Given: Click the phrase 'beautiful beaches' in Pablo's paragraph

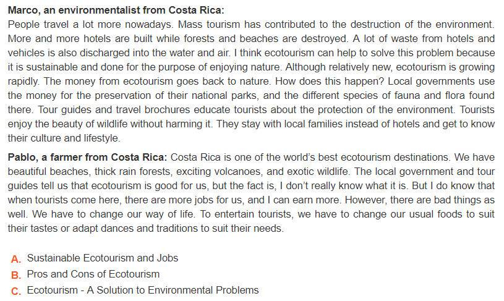Looking at the screenshot, I should pyautogui.click(x=48, y=172).
